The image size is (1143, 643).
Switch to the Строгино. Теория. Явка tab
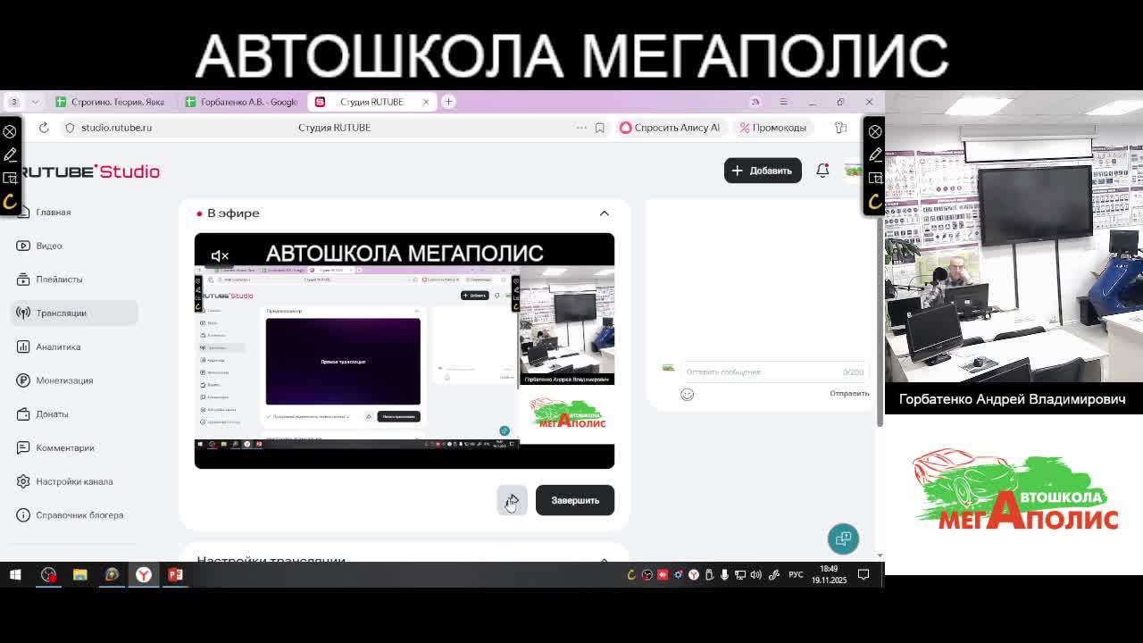pos(111,102)
